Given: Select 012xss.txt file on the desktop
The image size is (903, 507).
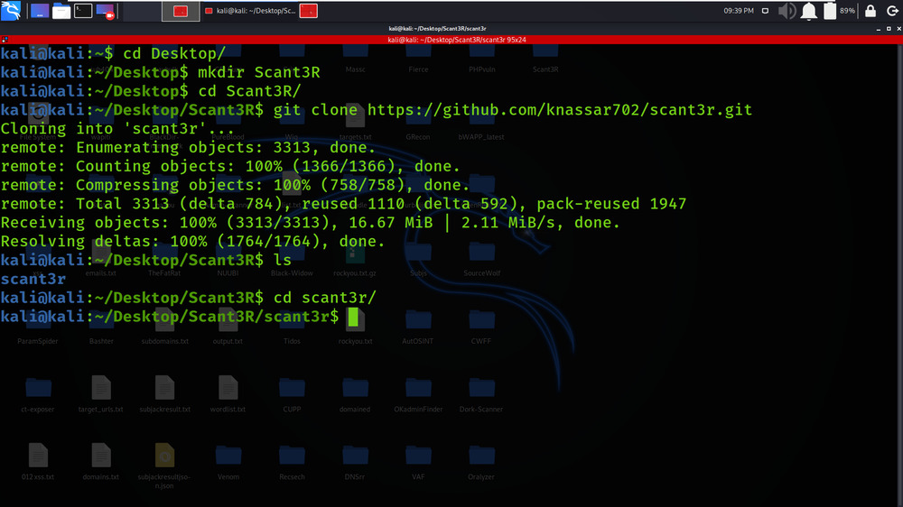Looking at the screenshot, I should tap(38, 462).
